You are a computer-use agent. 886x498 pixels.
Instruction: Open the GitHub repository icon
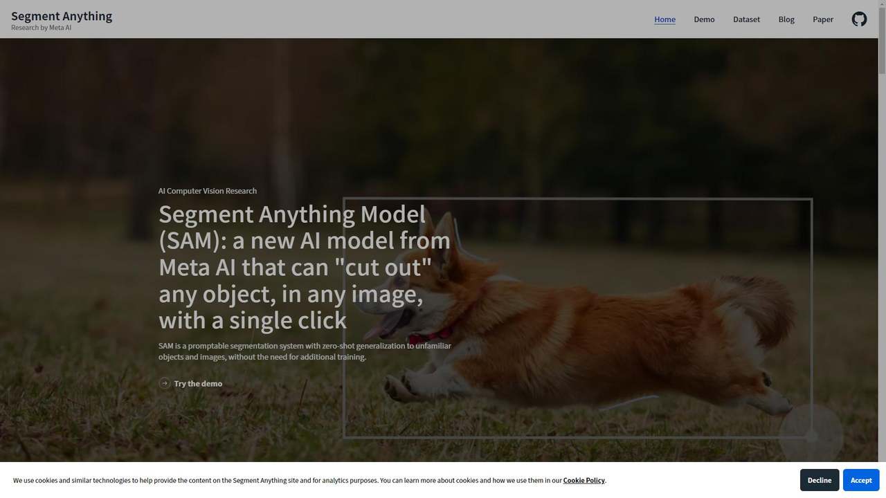pos(859,19)
